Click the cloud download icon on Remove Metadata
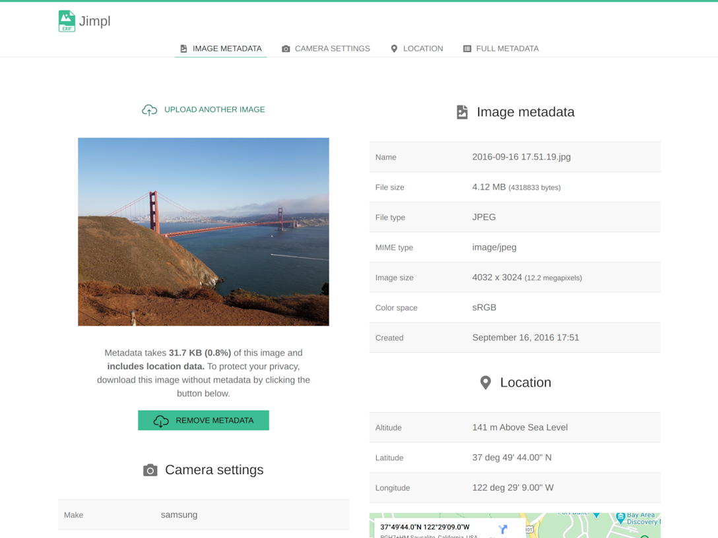This screenshot has width=718, height=538. (x=161, y=421)
